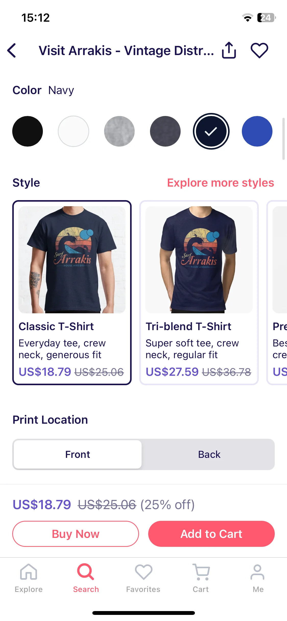The width and height of the screenshot is (287, 621).
Task: Tap the back arrow icon
Action: 12,50
